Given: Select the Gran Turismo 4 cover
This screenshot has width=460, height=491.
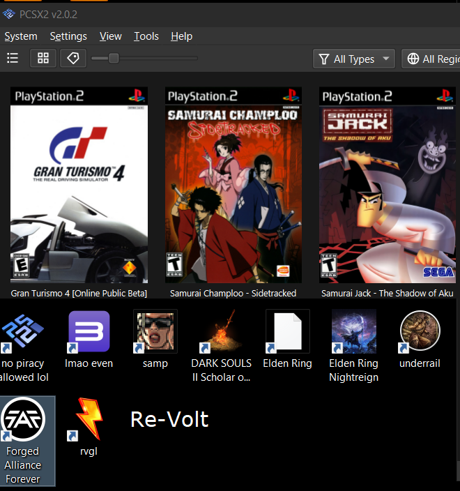Looking at the screenshot, I should tap(79, 185).
